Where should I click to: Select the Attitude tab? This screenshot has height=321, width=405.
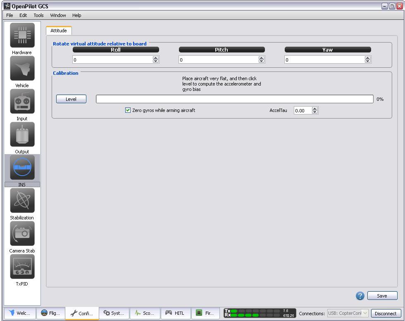pyautogui.click(x=59, y=31)
